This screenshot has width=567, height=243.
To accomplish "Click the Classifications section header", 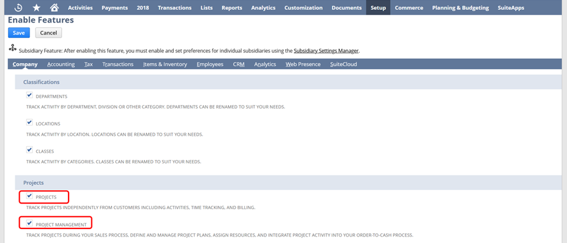I will [288, 82].
